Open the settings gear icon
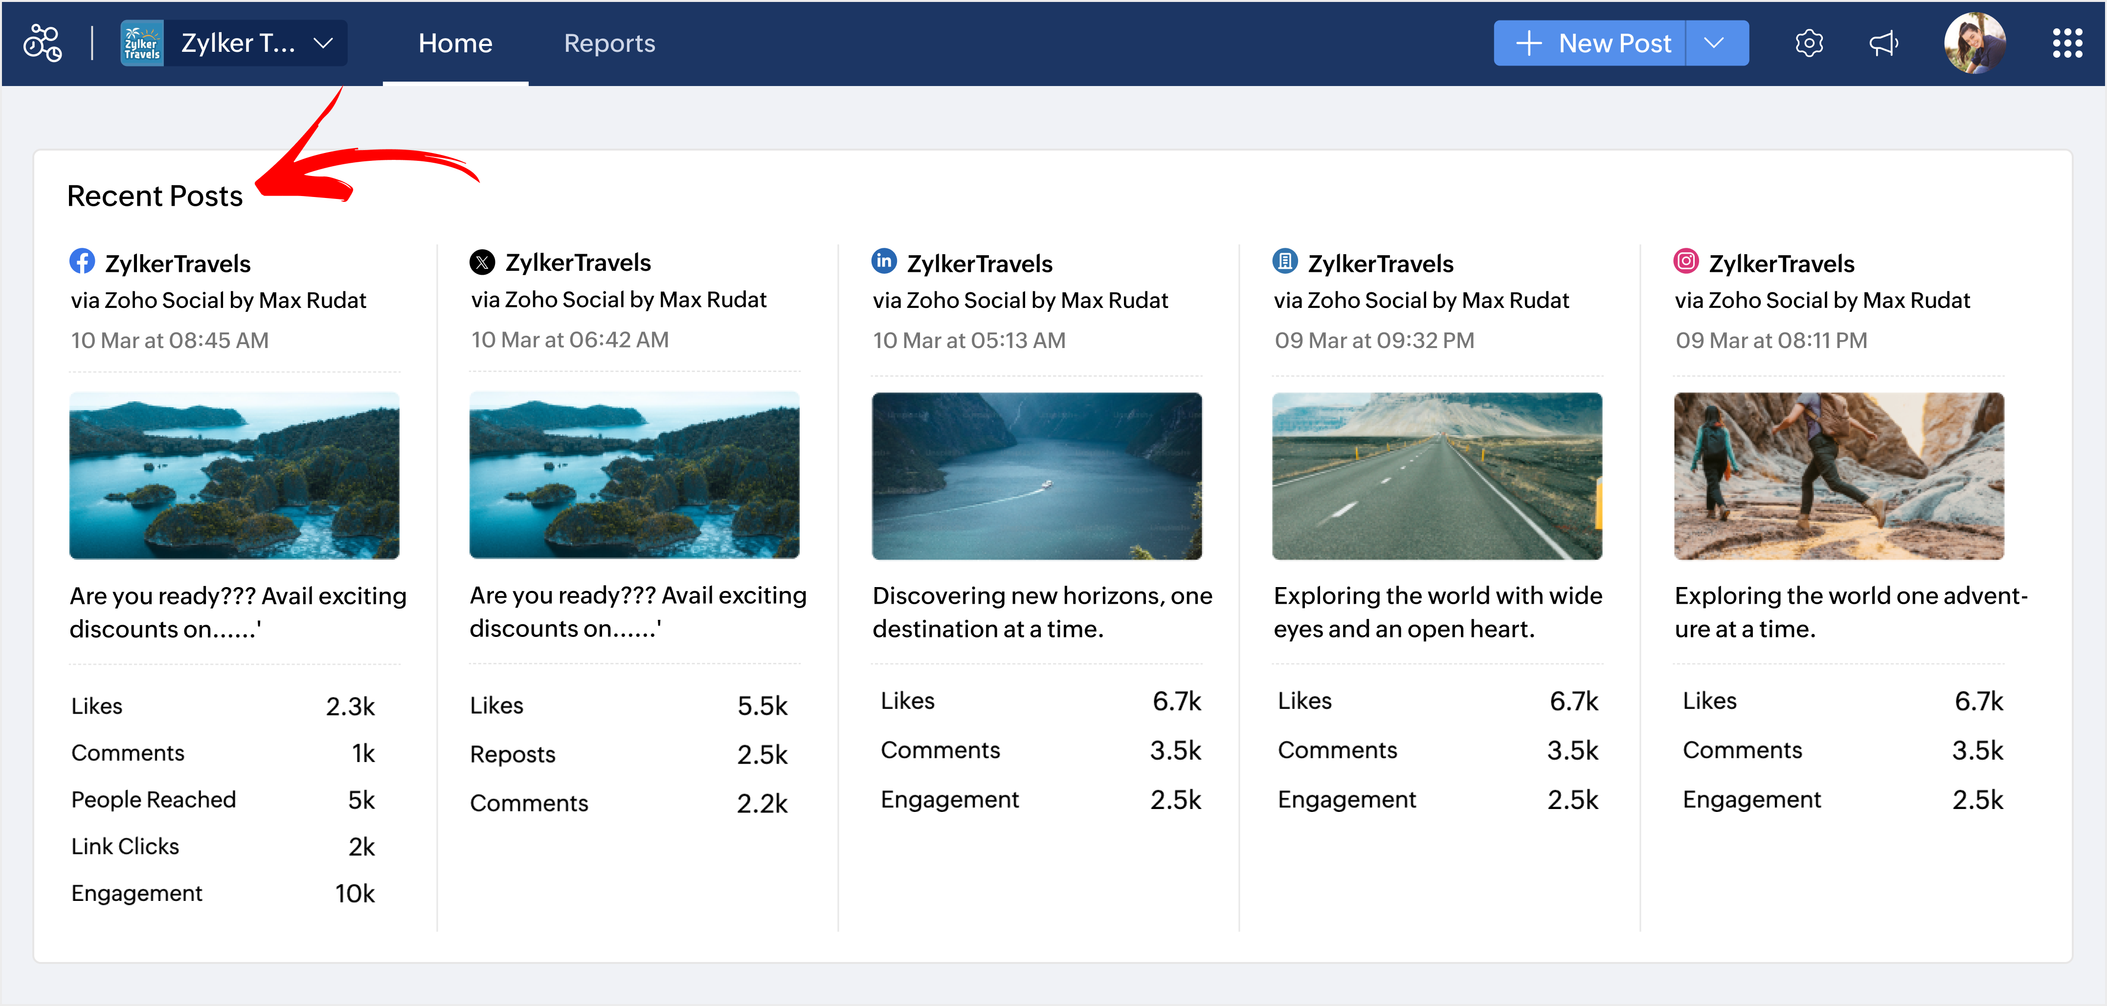Image resolution: width=2107 pixels, height=1006 pixels. (x=1809, y=44)
